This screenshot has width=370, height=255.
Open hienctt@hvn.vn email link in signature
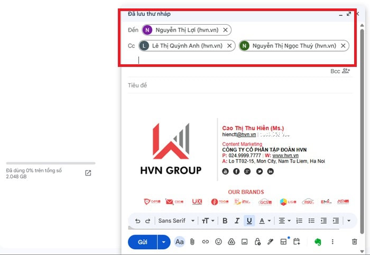tap(239, 134)
